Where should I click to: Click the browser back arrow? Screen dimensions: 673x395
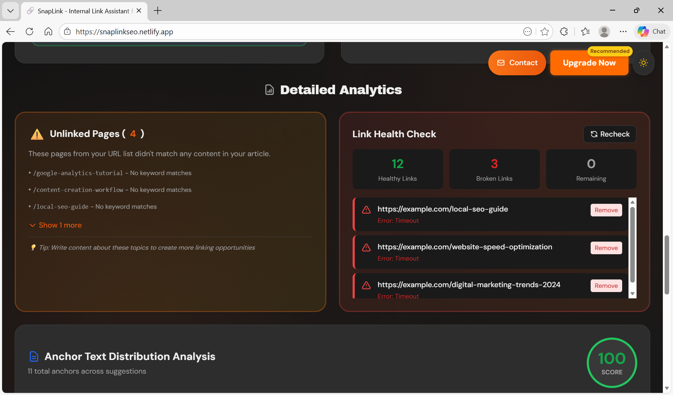coord(11,32)
